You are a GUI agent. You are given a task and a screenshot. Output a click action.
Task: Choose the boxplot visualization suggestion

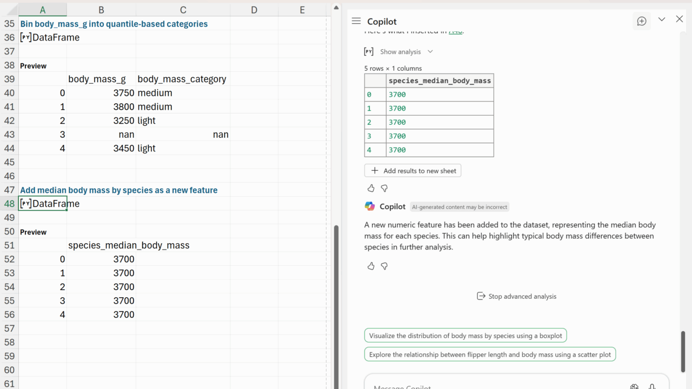(x=465, y=336)
